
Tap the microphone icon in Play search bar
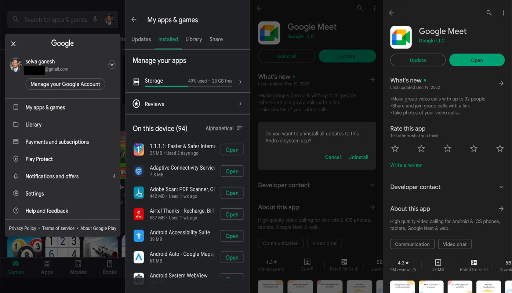coord(95,19)
